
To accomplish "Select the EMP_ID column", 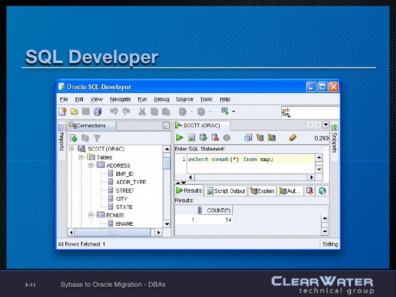I will [x=125, y=174].
